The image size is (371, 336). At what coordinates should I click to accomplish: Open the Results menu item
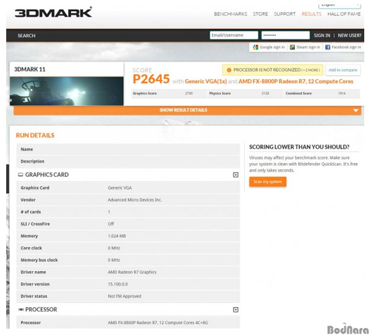tap(312, 14)
